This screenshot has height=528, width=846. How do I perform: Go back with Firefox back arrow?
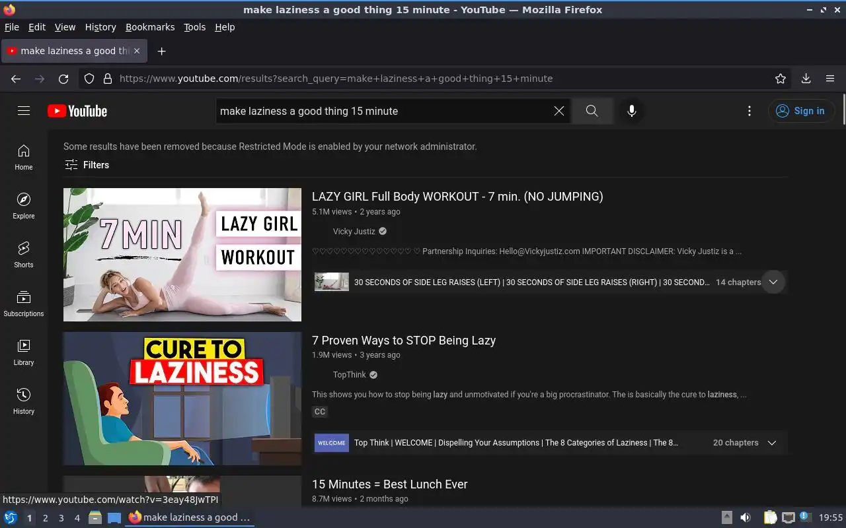[x=16, y=79]
